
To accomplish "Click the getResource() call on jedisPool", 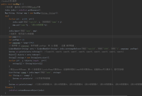I will tap(34, 10).
